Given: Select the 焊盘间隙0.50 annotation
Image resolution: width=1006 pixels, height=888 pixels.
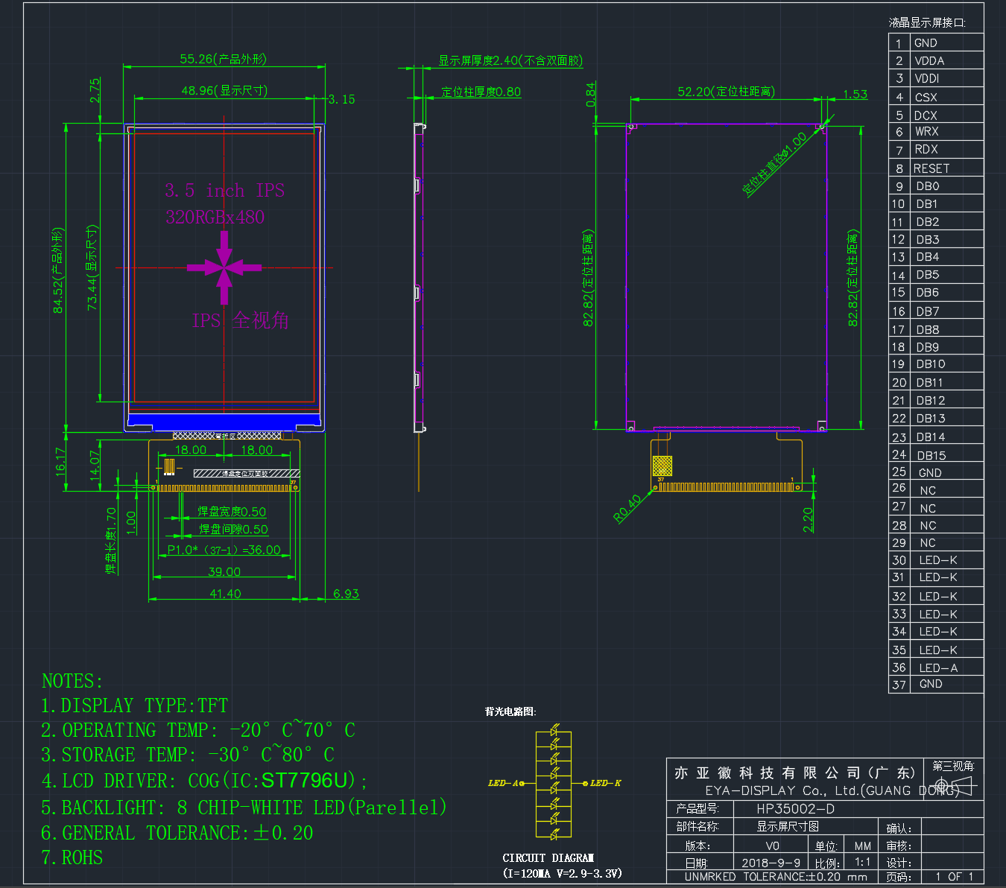Looking at the screenshot, I should (x=233, y=529).
